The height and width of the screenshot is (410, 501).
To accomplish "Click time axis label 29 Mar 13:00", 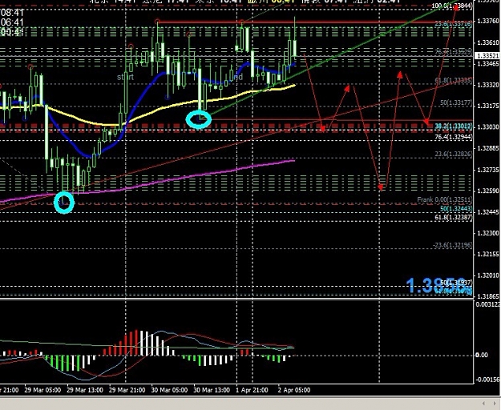I will point(85,390).
